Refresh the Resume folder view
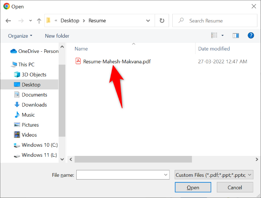Image resolution: width=261 pixels, height=198 pixels. [162, 20]
